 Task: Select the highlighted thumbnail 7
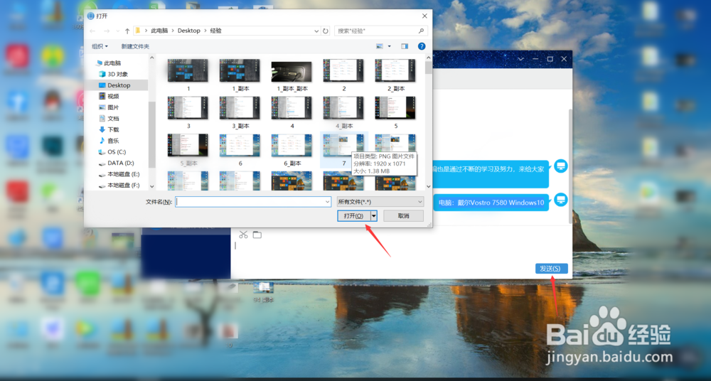coord(343,150)
